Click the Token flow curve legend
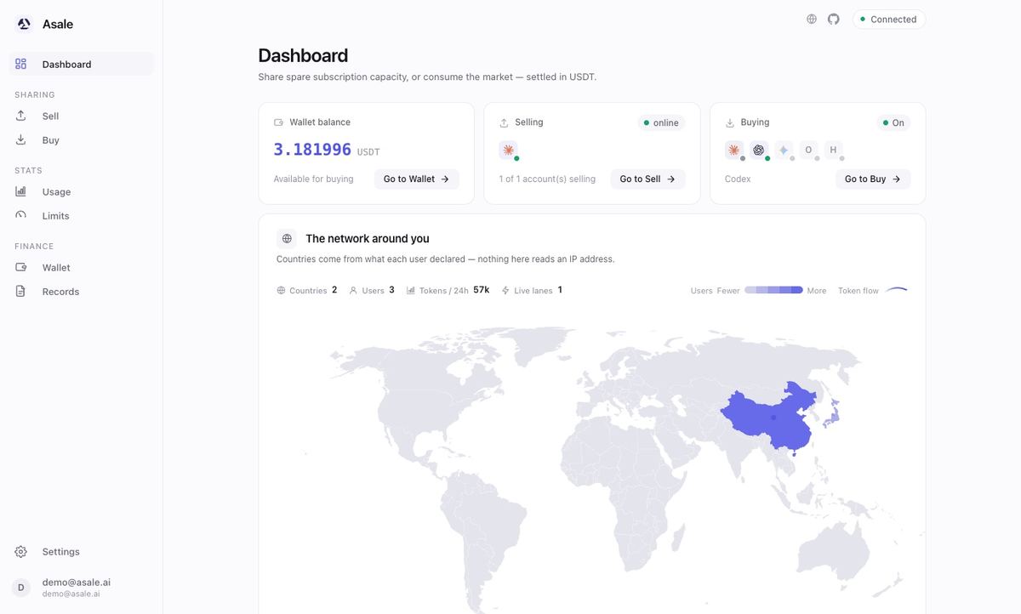The image size is (1021, 614). [x=897, y=290]
